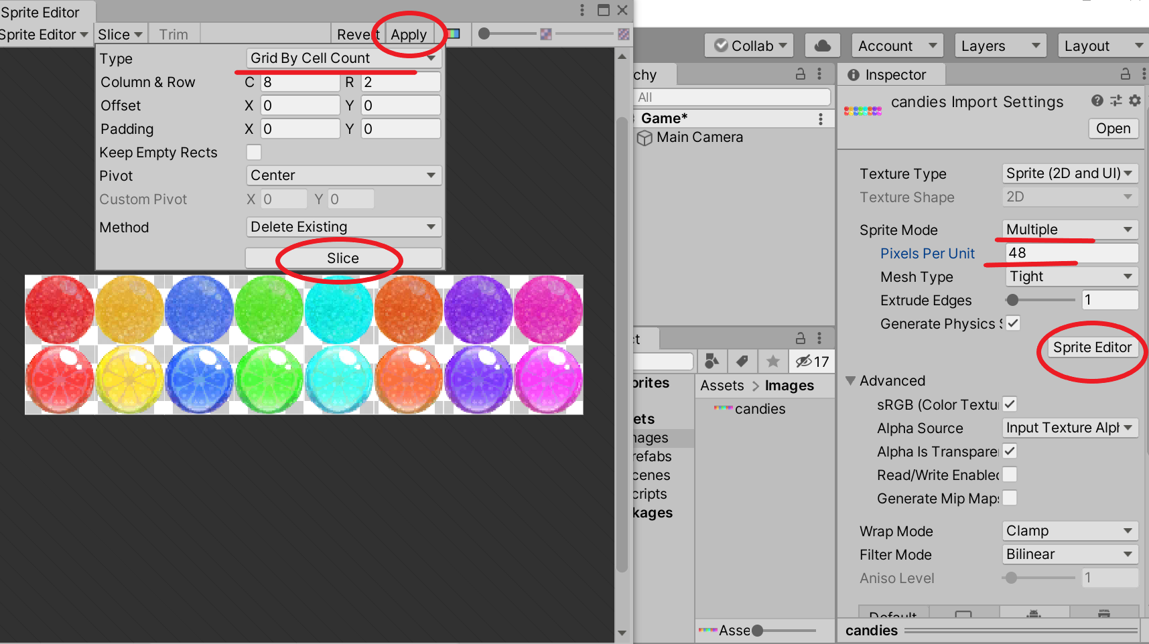
Task: Click the Search by Type filter icon
Action: (x=712, y=361)
